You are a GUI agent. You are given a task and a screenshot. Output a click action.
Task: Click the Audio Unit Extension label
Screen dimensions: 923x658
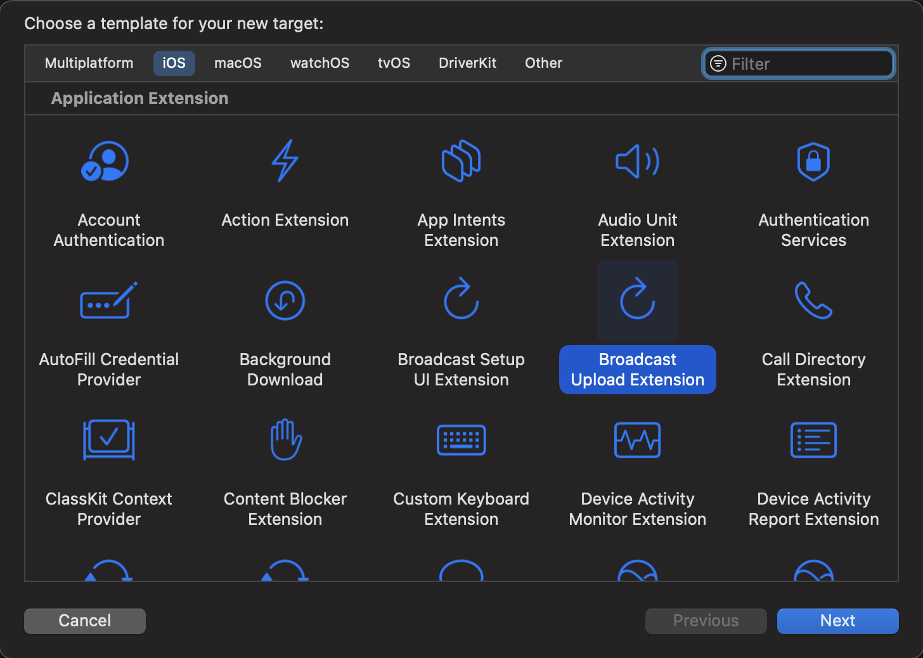coord(637,230)
